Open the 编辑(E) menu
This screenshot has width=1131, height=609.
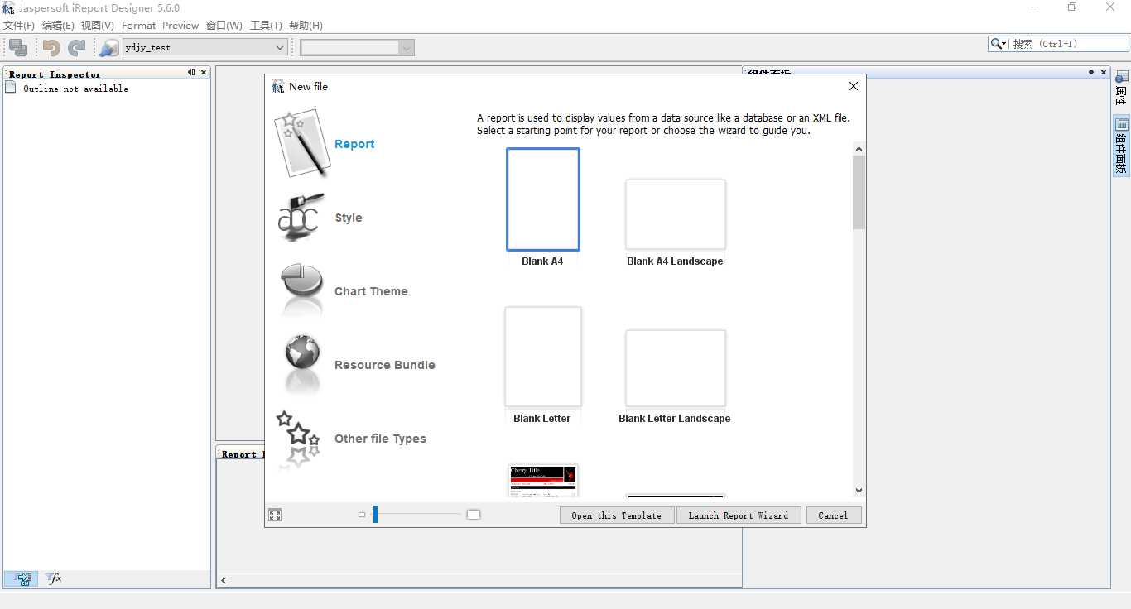[x=58, y=26]
